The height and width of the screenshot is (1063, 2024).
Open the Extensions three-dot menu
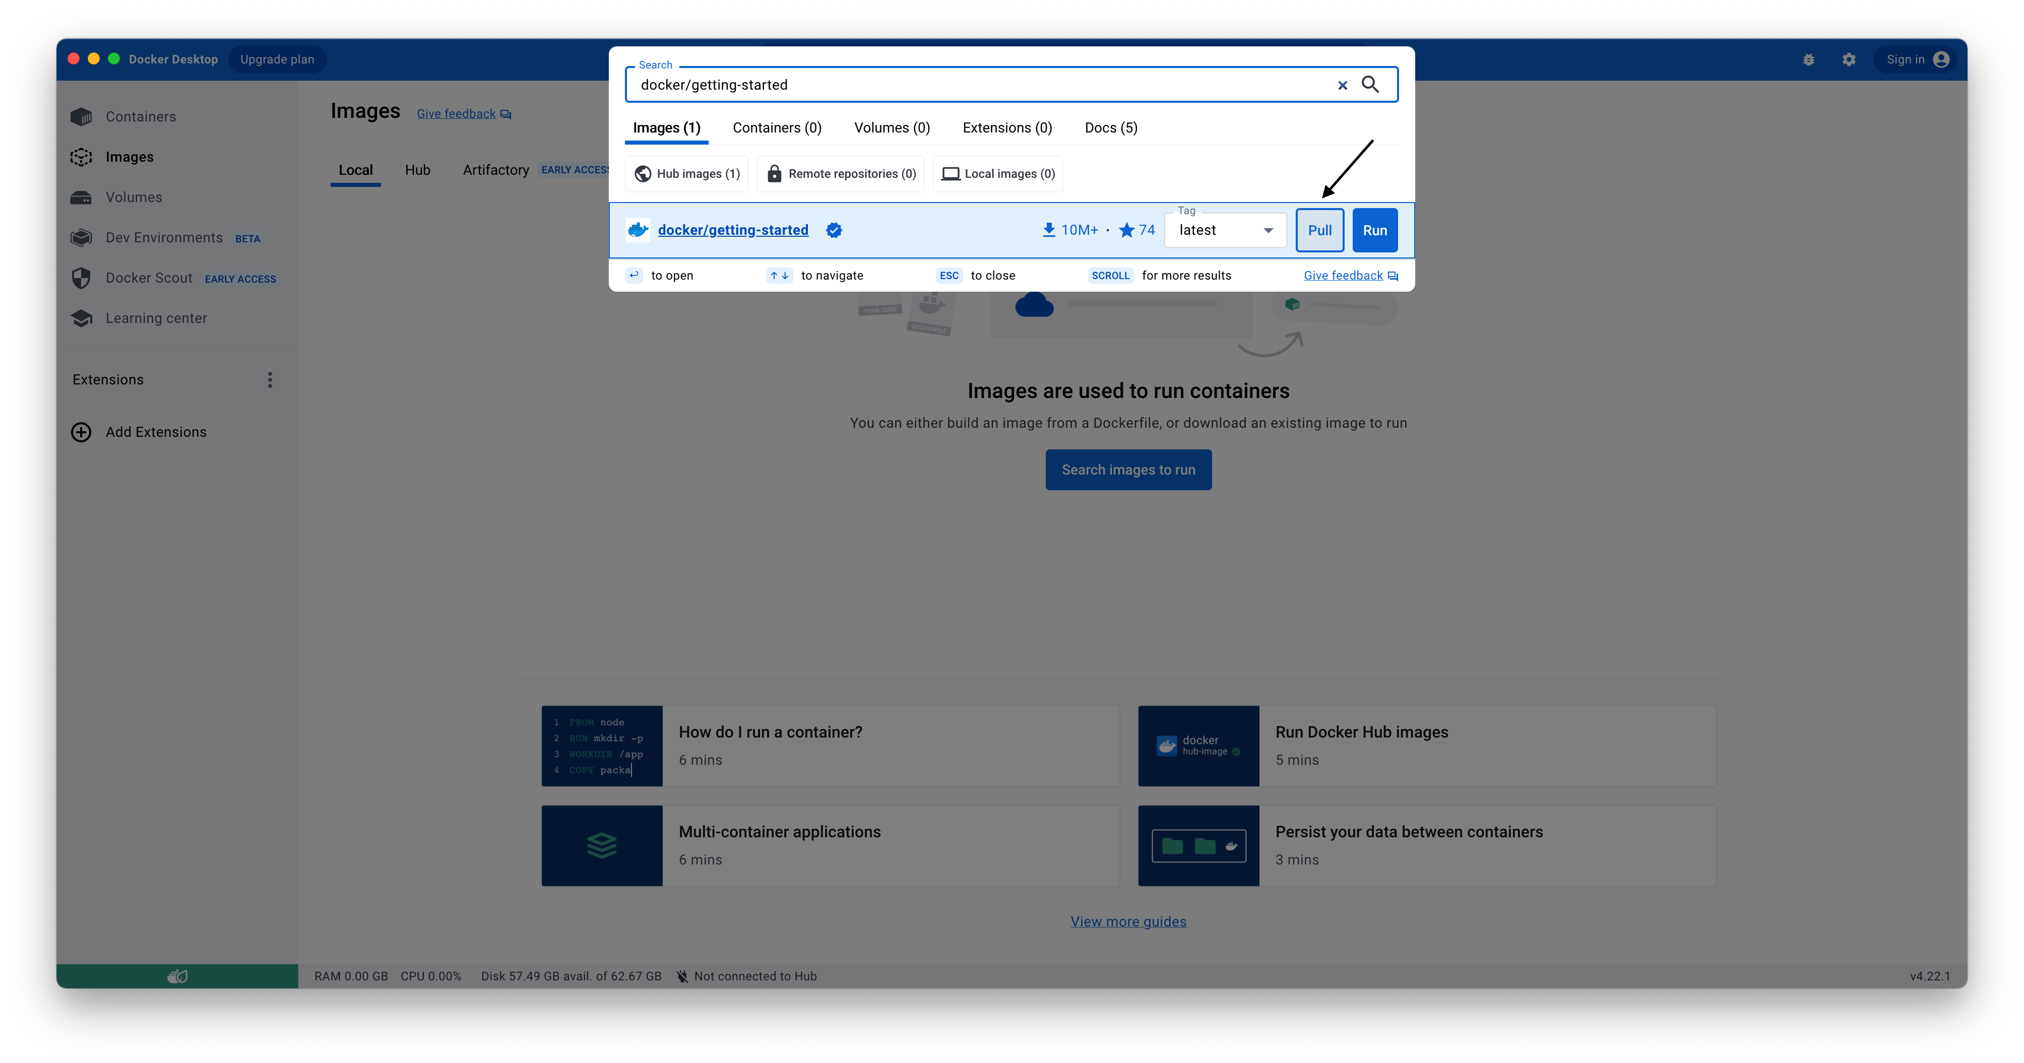click(270, 379)
